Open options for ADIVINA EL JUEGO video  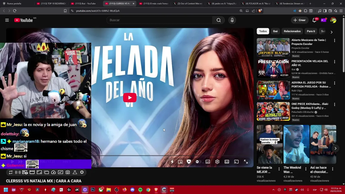(x=334, y=83)
